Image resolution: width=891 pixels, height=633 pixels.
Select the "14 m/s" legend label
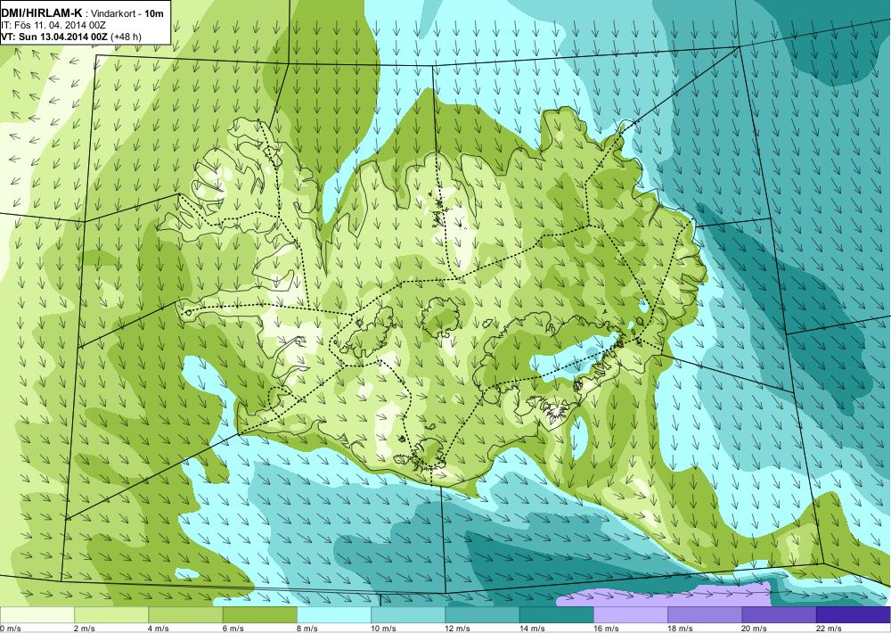532,628
